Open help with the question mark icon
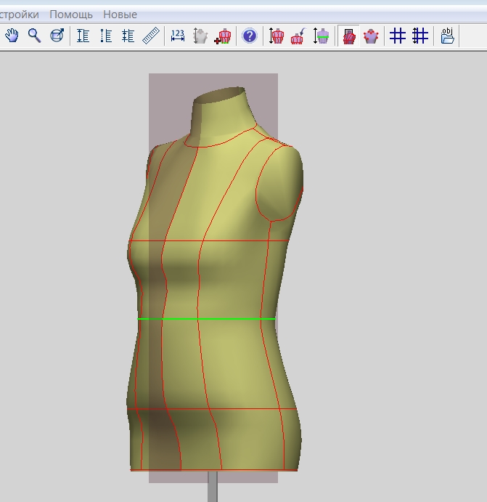This screenshot has height=502, width=487. click(250, 36)
